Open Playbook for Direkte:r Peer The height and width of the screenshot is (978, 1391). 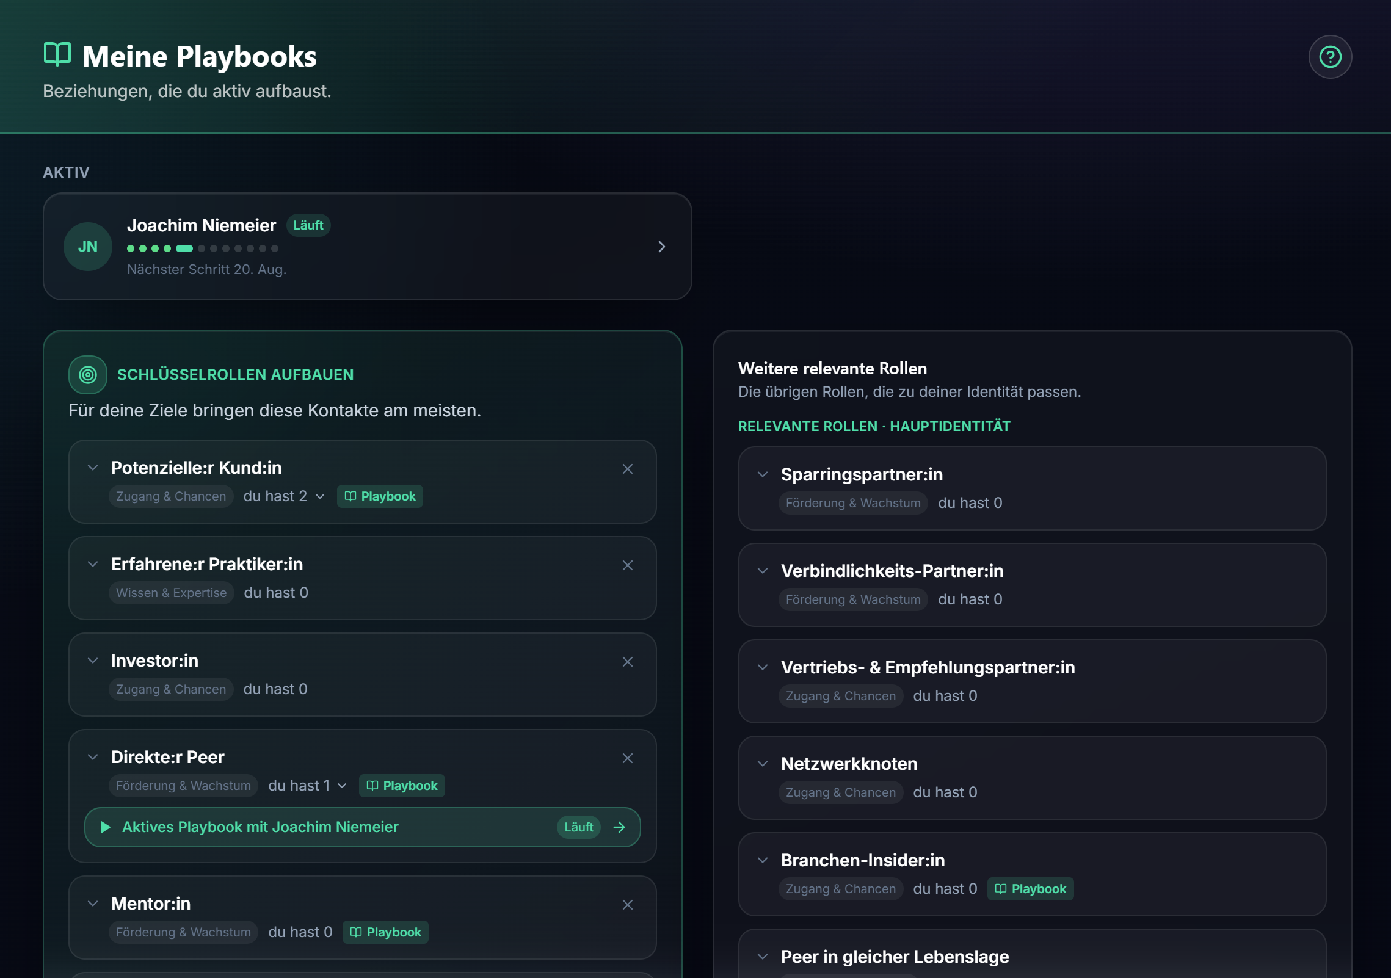402,786
